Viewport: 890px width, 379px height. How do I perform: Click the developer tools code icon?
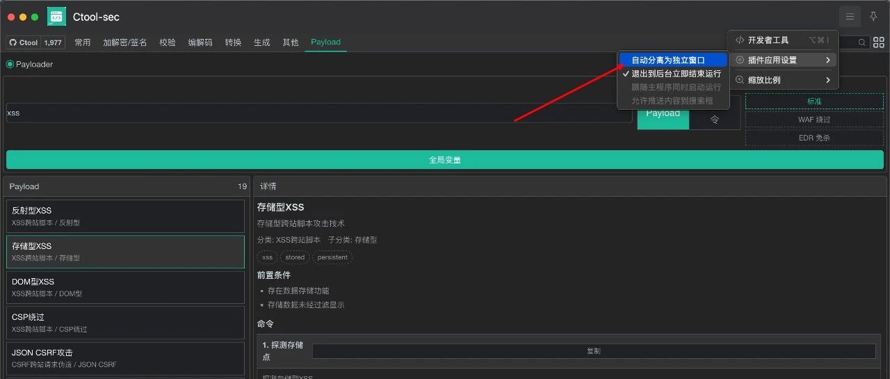tap(740, 40)
